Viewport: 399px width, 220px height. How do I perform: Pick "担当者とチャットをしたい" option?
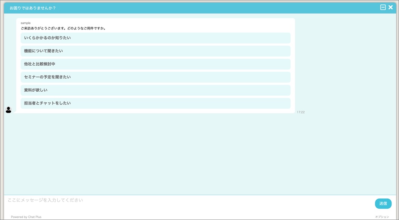(x=155, y=103)
